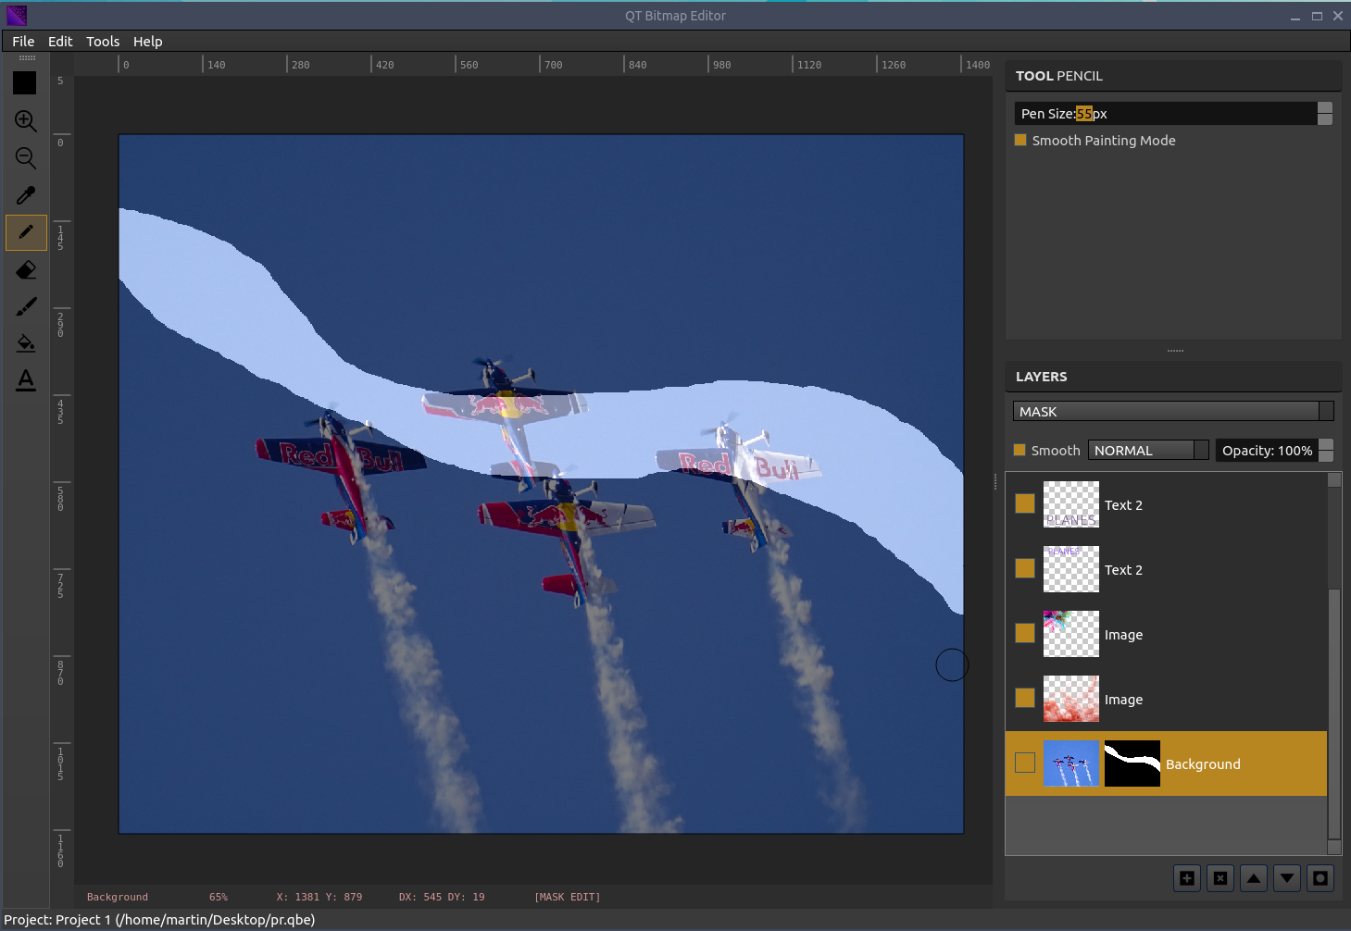1351x931 pixels.
Task: Select the Brush tool
Action: [x=26, y=306]
